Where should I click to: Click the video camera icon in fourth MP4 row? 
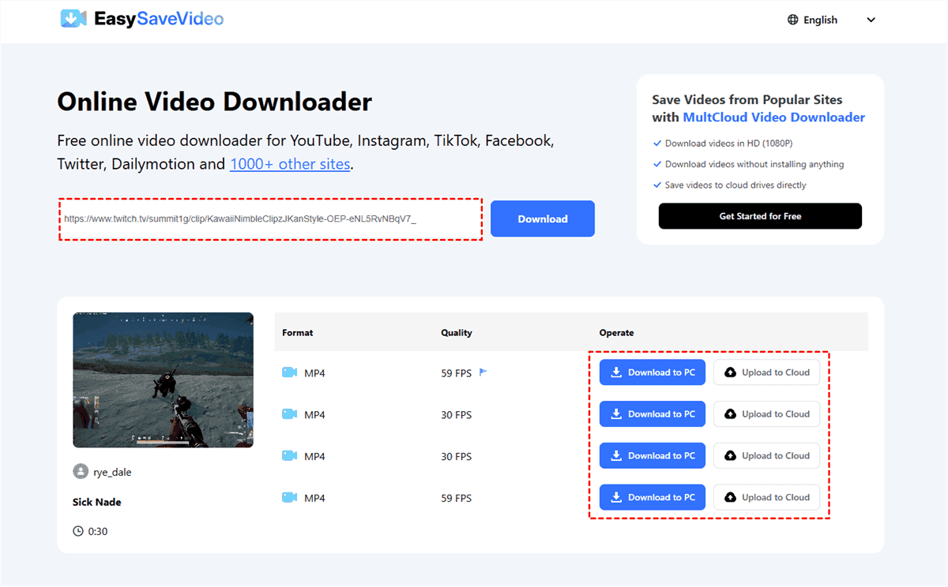click(289, 498)
